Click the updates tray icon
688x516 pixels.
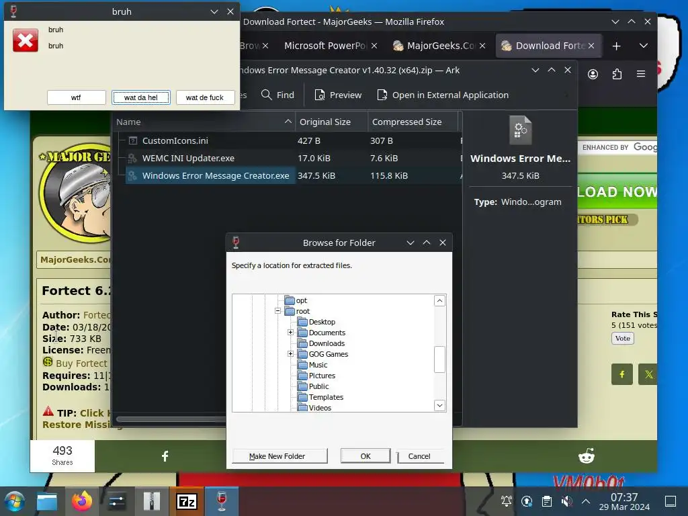coord(527,501)
